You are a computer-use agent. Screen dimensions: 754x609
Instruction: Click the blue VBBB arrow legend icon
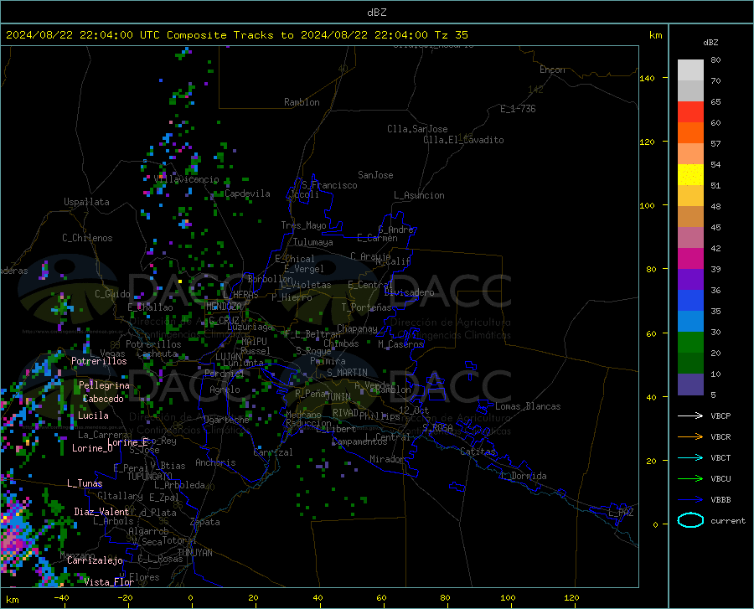pyautogui.click(x=690, y=499)
